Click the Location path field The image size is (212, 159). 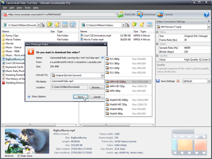click(69, 87)
